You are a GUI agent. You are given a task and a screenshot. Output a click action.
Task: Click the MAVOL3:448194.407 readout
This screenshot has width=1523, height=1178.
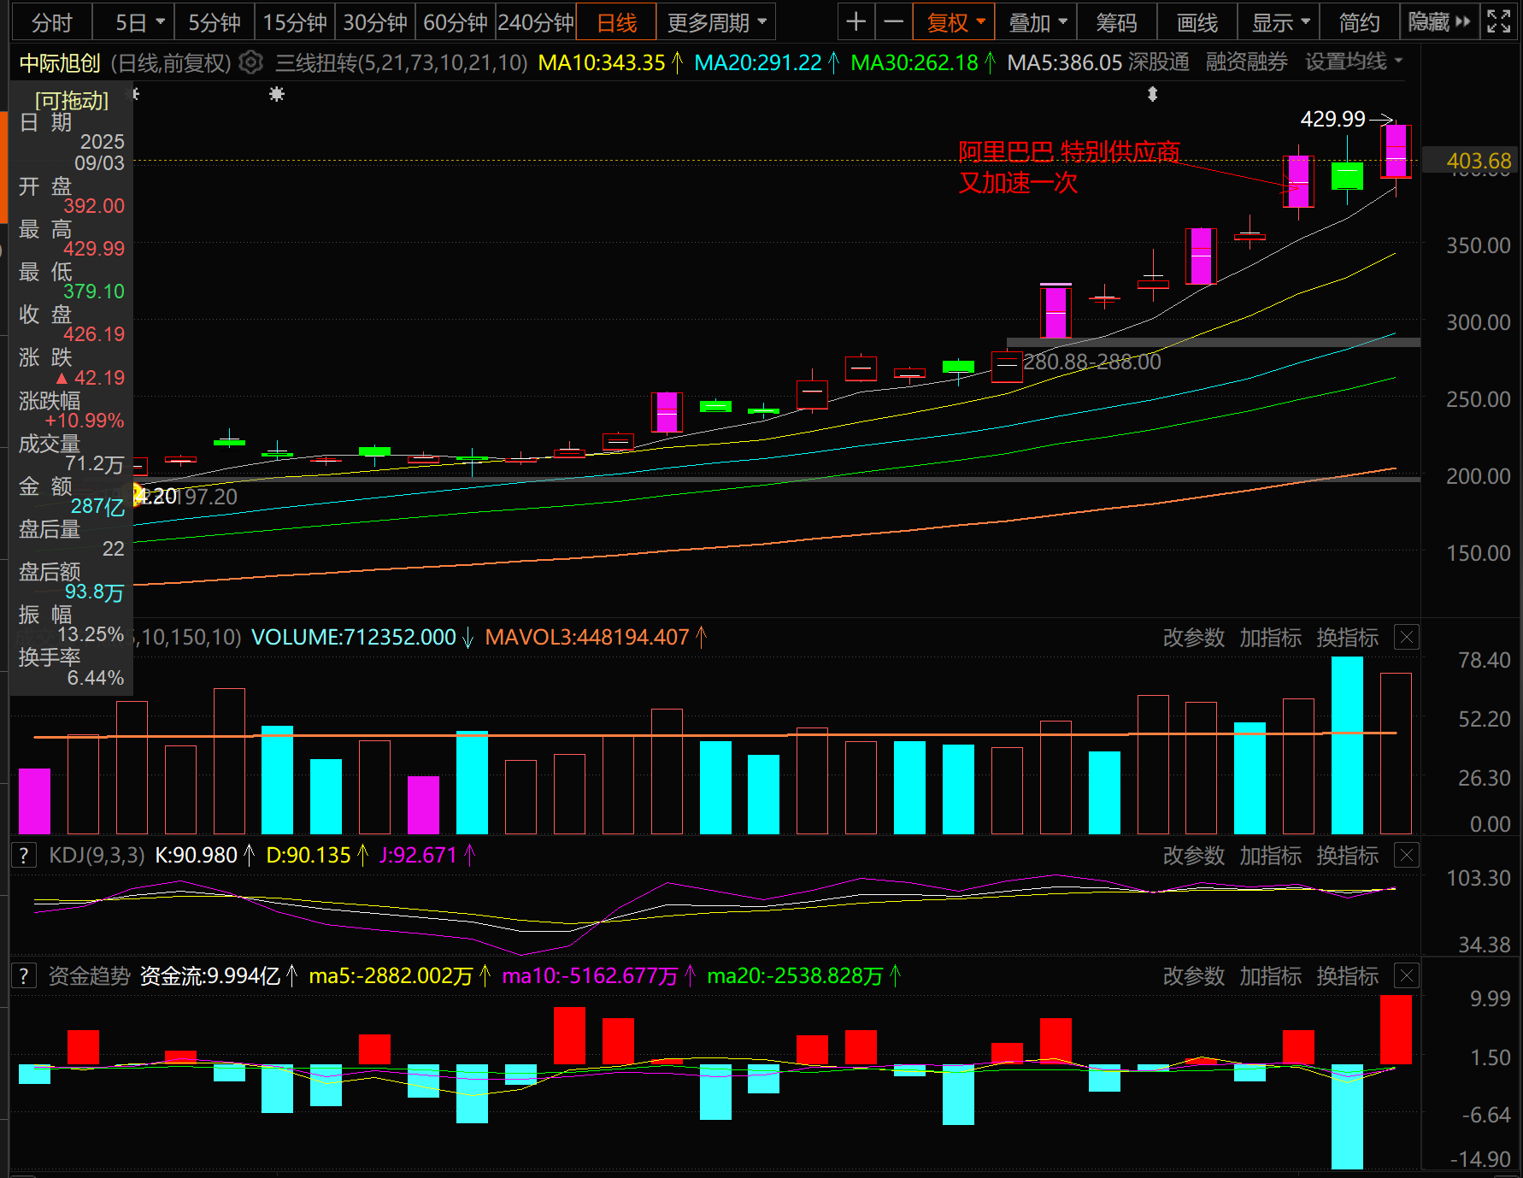(x=587, y=637)
